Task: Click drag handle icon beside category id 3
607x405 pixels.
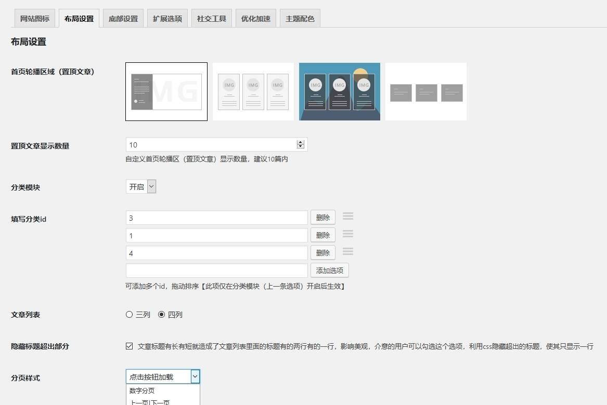Action: [348, 217]
